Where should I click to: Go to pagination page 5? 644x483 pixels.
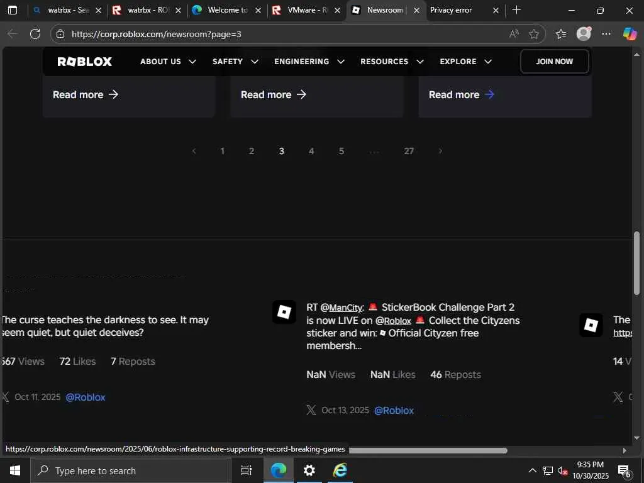pos(341,151)
